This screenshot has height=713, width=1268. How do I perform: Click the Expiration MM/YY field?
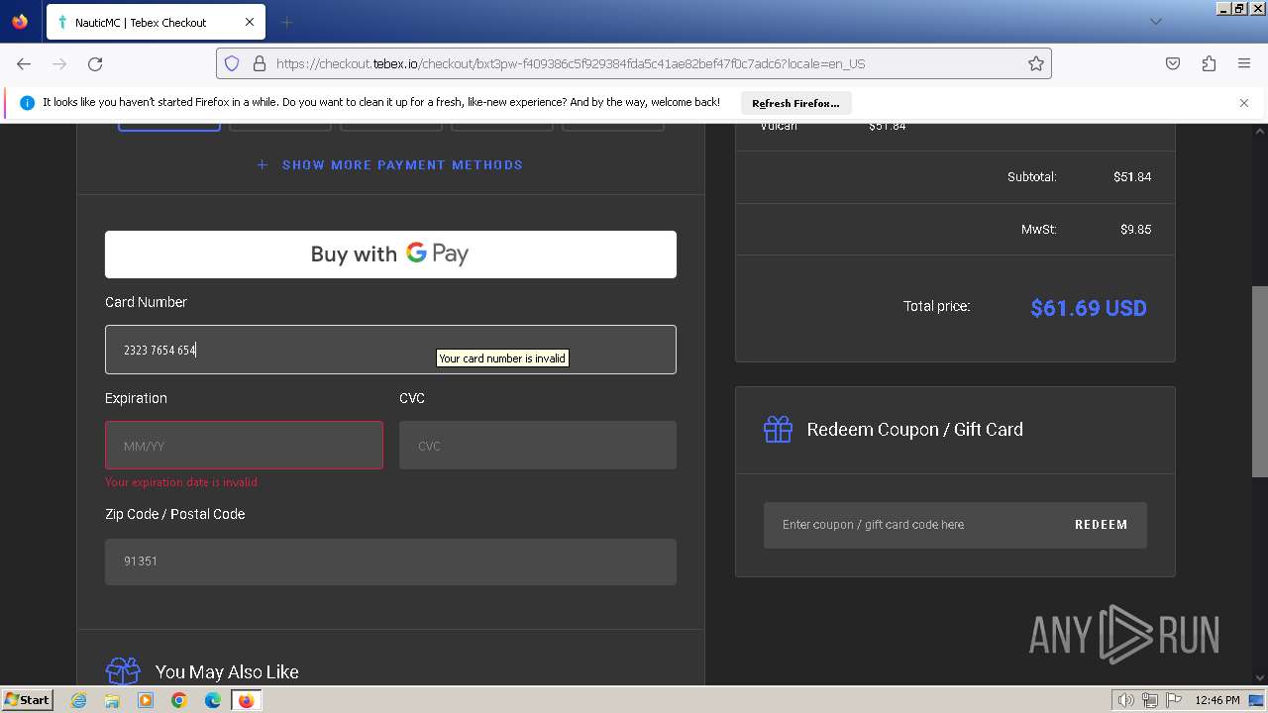click(244, 446)
